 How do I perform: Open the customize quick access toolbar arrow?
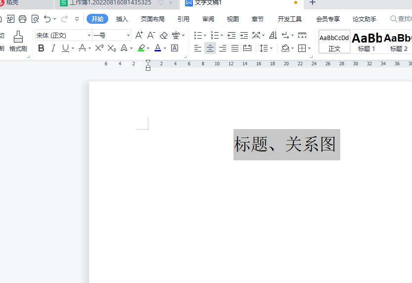tap(77, 19)
